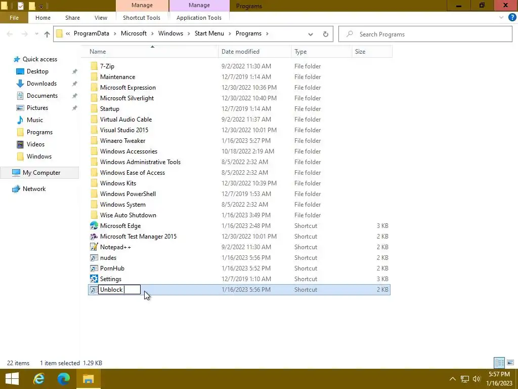
Task: Go up one folder level with up arrow
Action: [x=47, y=34]
